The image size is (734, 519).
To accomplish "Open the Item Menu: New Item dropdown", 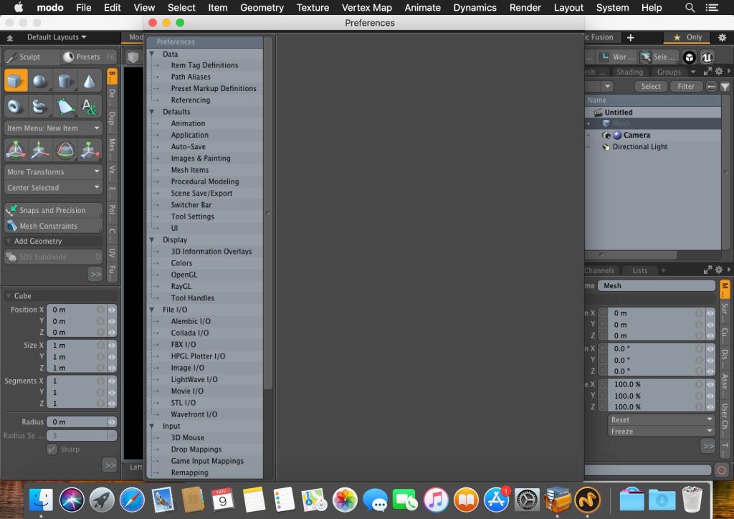I will [53, 128].
